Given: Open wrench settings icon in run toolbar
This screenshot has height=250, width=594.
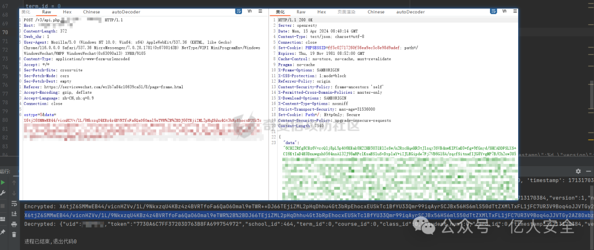Looking at the screenshot, I should pos(4,193).
